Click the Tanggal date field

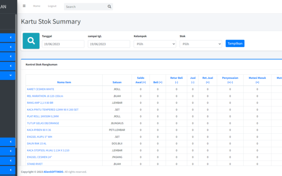click(63, 44)
